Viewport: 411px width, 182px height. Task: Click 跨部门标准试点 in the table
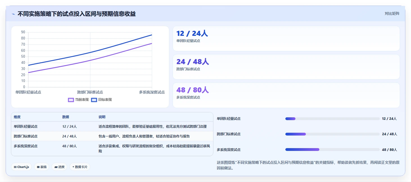(26, 136)
